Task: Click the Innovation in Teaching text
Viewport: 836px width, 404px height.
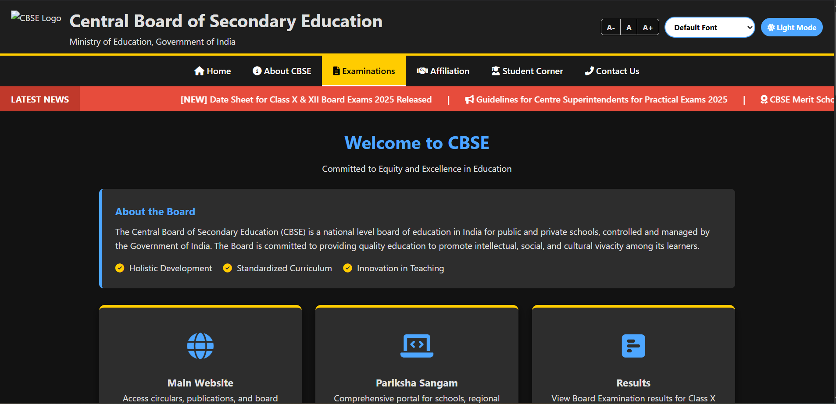Action: (x=400, y=268)
